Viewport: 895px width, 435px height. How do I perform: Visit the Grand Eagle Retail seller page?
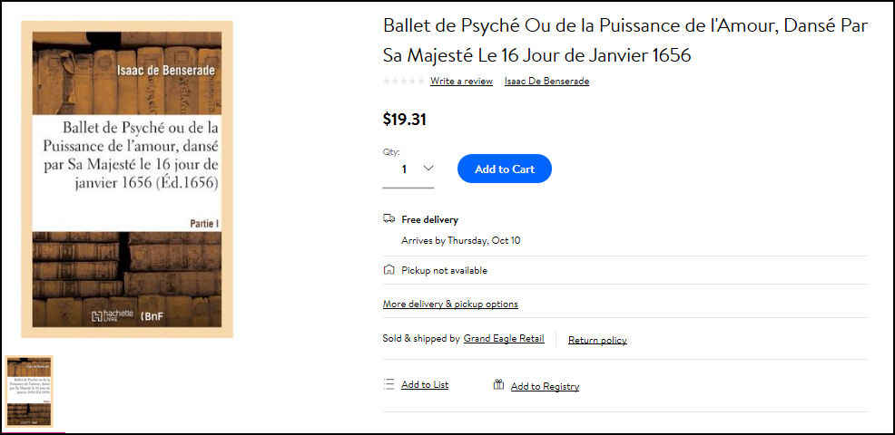pyautogui.click(x=504, y=338)
